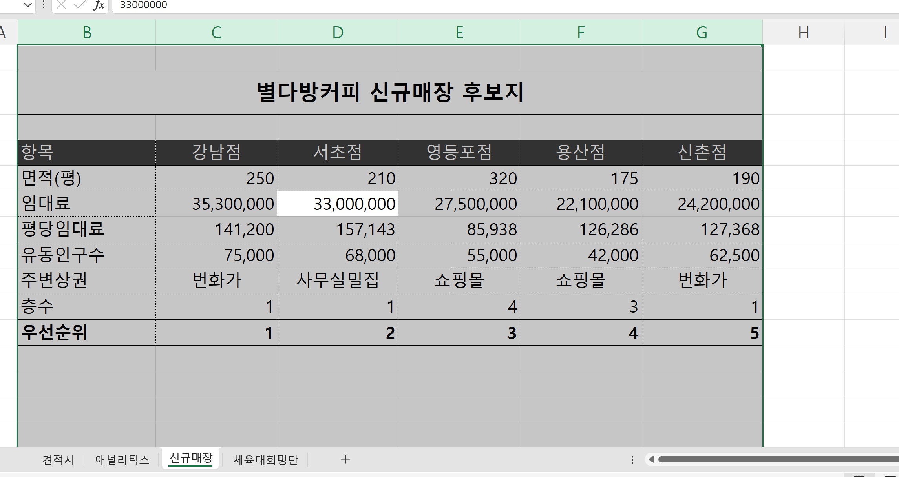Select column D header
899x477 pixels.
[x=338, y=32]
